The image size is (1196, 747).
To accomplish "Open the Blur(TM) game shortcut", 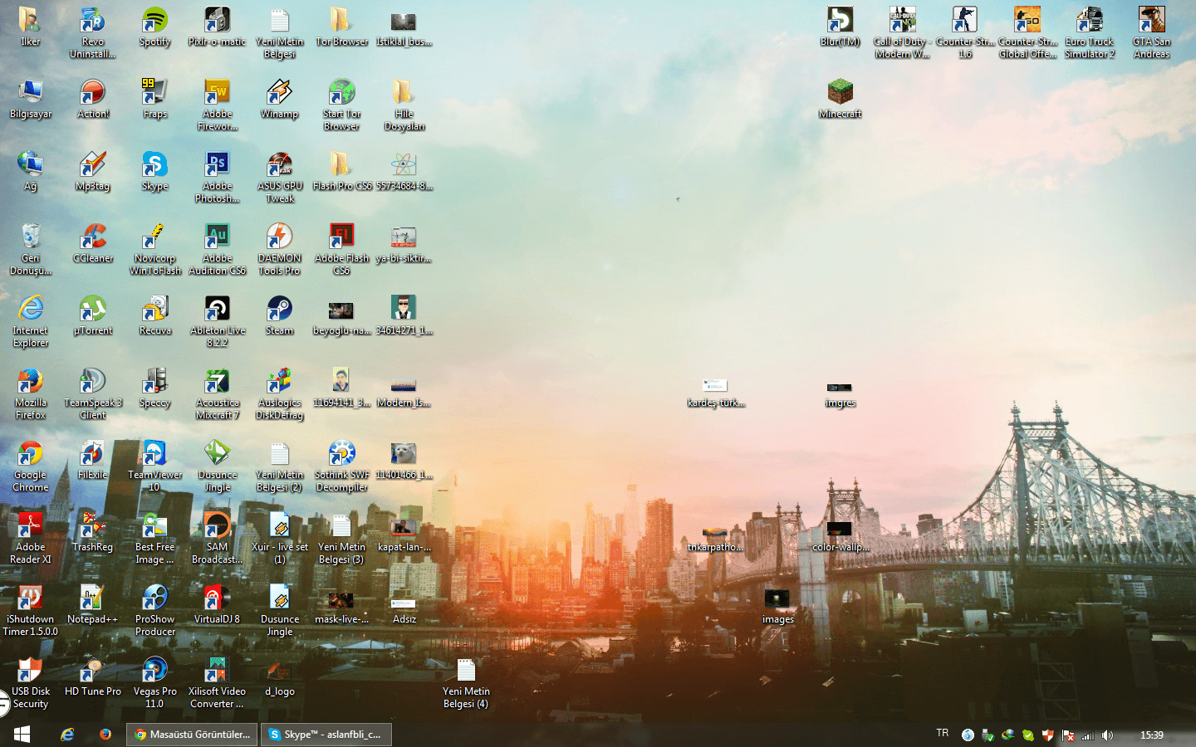I will point(840,27).
